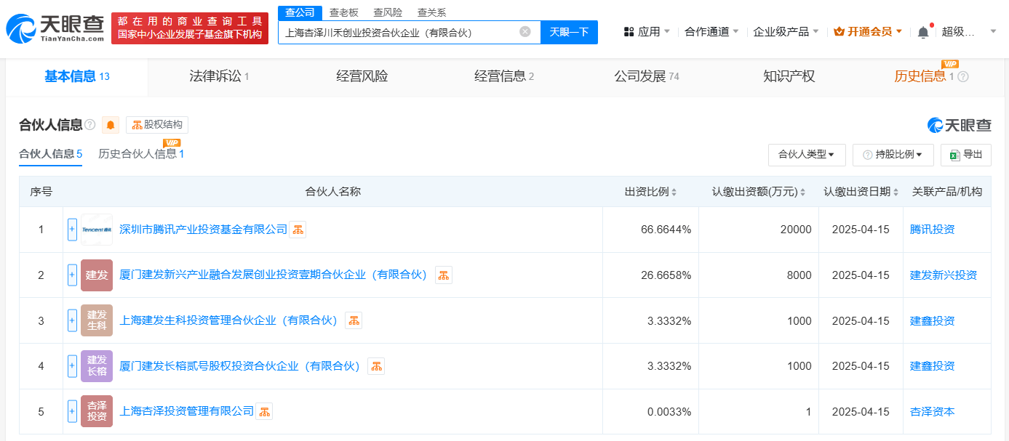
Task: Click the 66.6644% ratio cell
Action: point(650,230)
